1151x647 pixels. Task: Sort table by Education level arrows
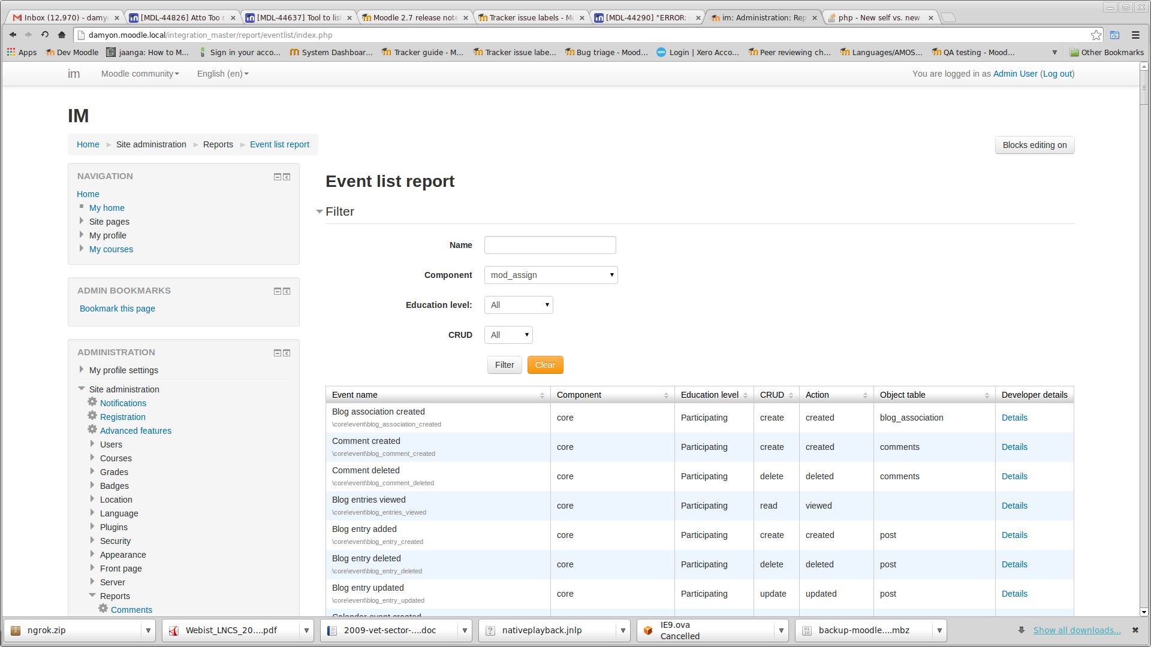(x=745, y=395)
